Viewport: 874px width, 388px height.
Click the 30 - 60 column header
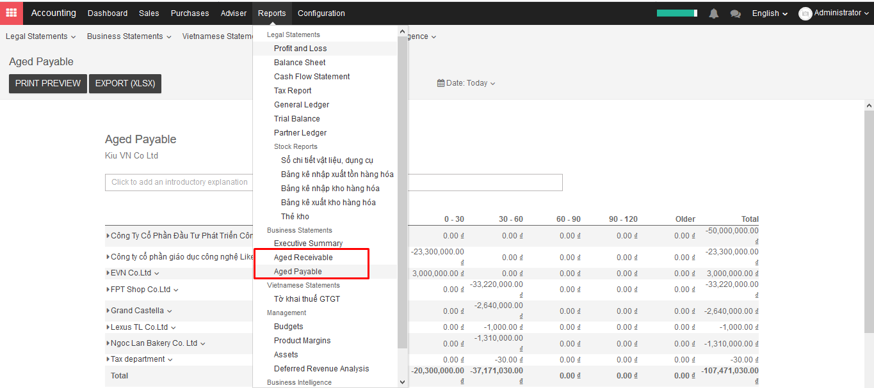point(511,219)
